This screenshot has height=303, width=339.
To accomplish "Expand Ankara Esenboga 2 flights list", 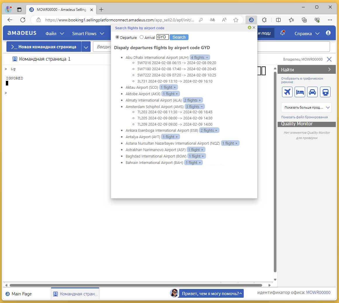I will tap(209, 130).
